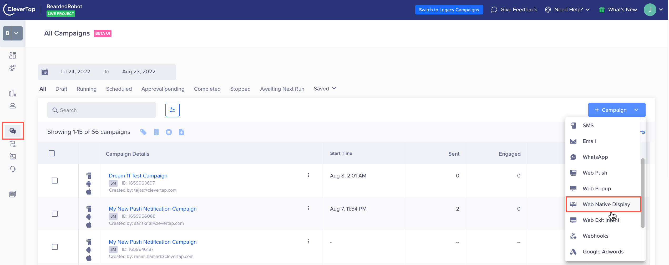This screenshot has width=669, height=265.
Task: Click the WhatsApp icon in the campaign menu
Action: click(573, 157)
